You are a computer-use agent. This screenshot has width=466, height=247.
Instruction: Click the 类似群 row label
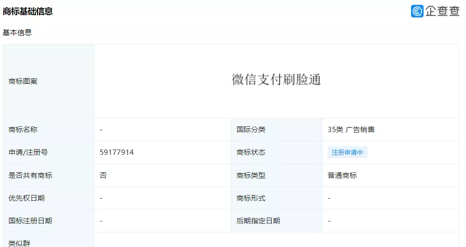click(x=19, y=243)
